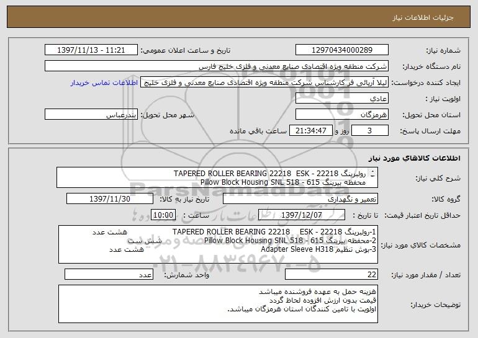478x338 pixels.
Task: Click the header title جزئیات اطلاعات نیاز
Action: 423,17
